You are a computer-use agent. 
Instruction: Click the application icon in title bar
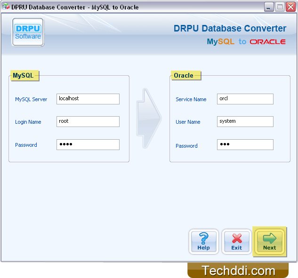coord(6,7)
